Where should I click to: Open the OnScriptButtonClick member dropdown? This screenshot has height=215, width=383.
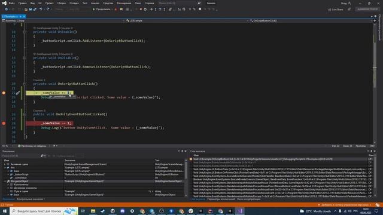pos(311,21)
